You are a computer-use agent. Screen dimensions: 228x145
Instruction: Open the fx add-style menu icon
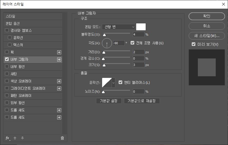[x=8, y=138]
